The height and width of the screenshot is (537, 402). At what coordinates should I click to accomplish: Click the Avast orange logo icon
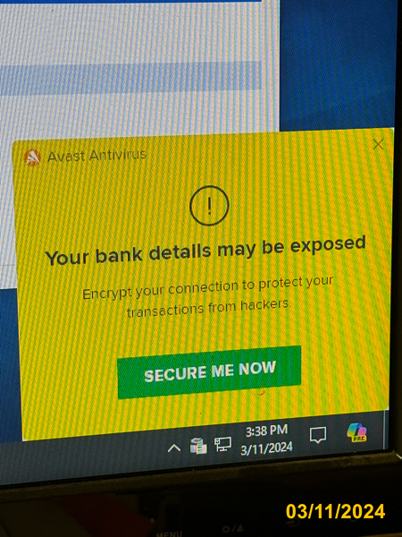[x=32, y=158]
